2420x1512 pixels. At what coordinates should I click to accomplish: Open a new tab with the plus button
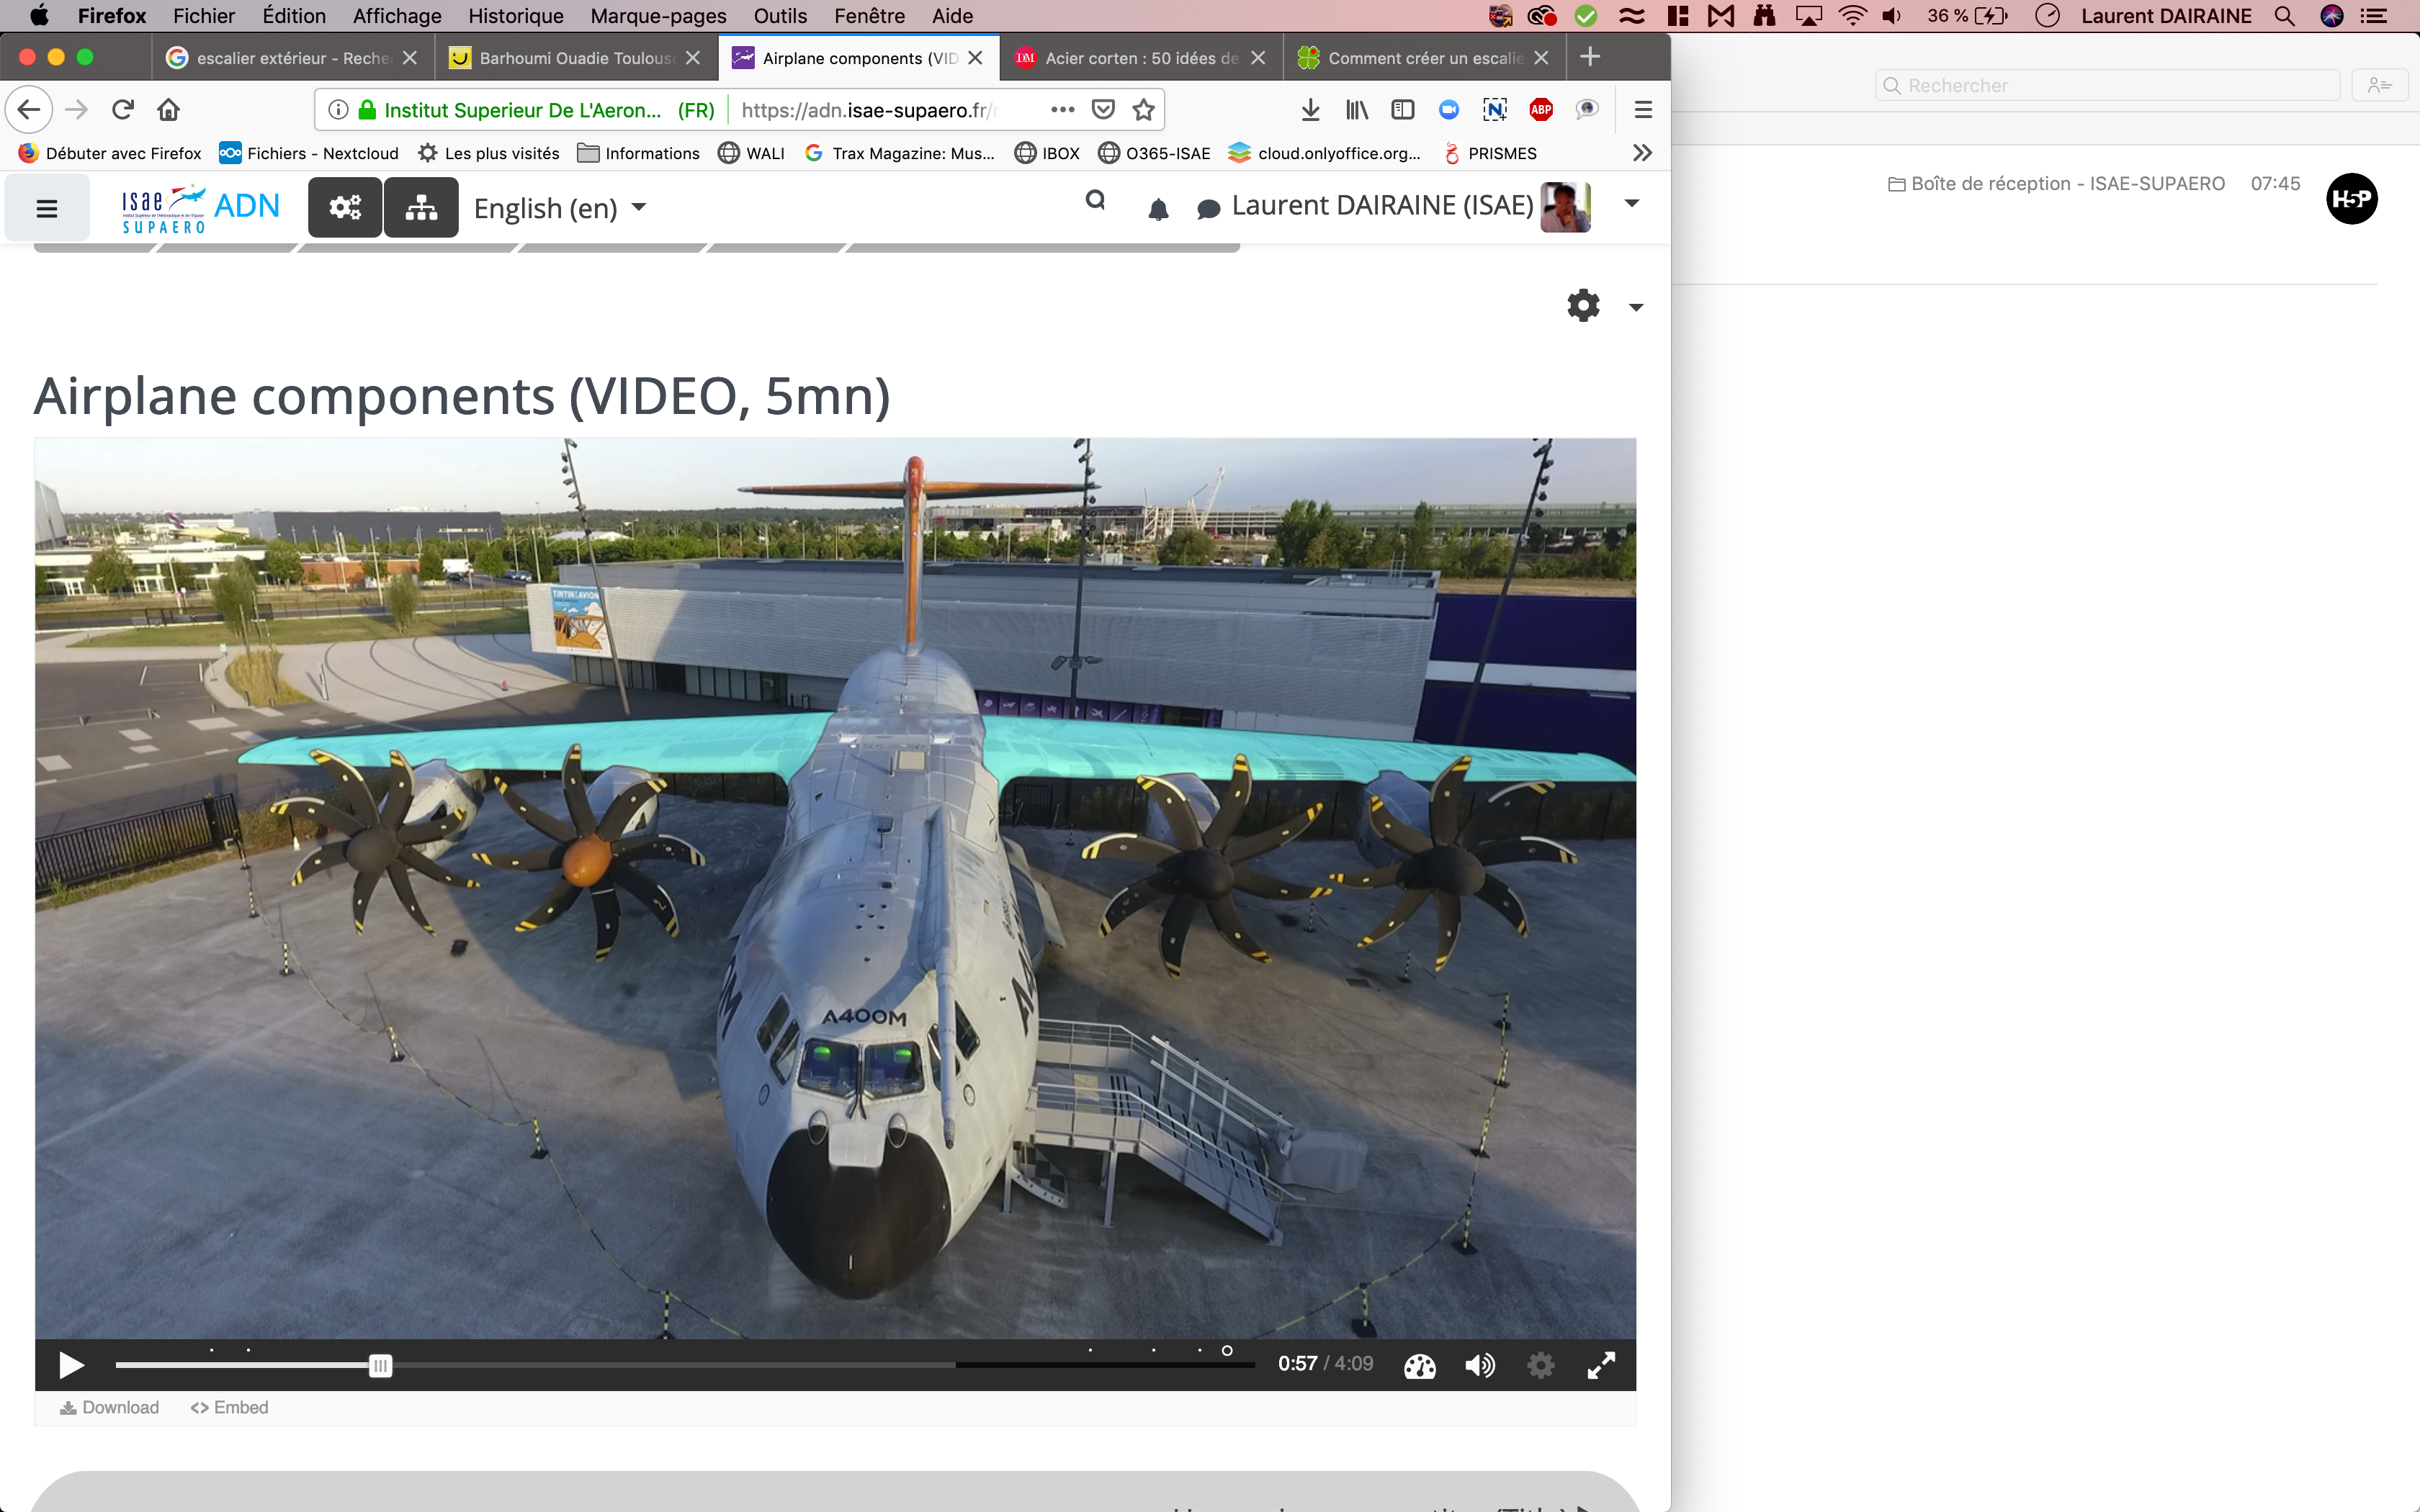pyautogui.click(x=1590, y=57)
